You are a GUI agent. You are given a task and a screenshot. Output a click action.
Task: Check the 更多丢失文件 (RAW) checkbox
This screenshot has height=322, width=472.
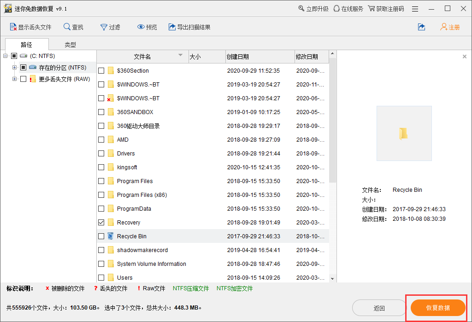click(23, 79)
